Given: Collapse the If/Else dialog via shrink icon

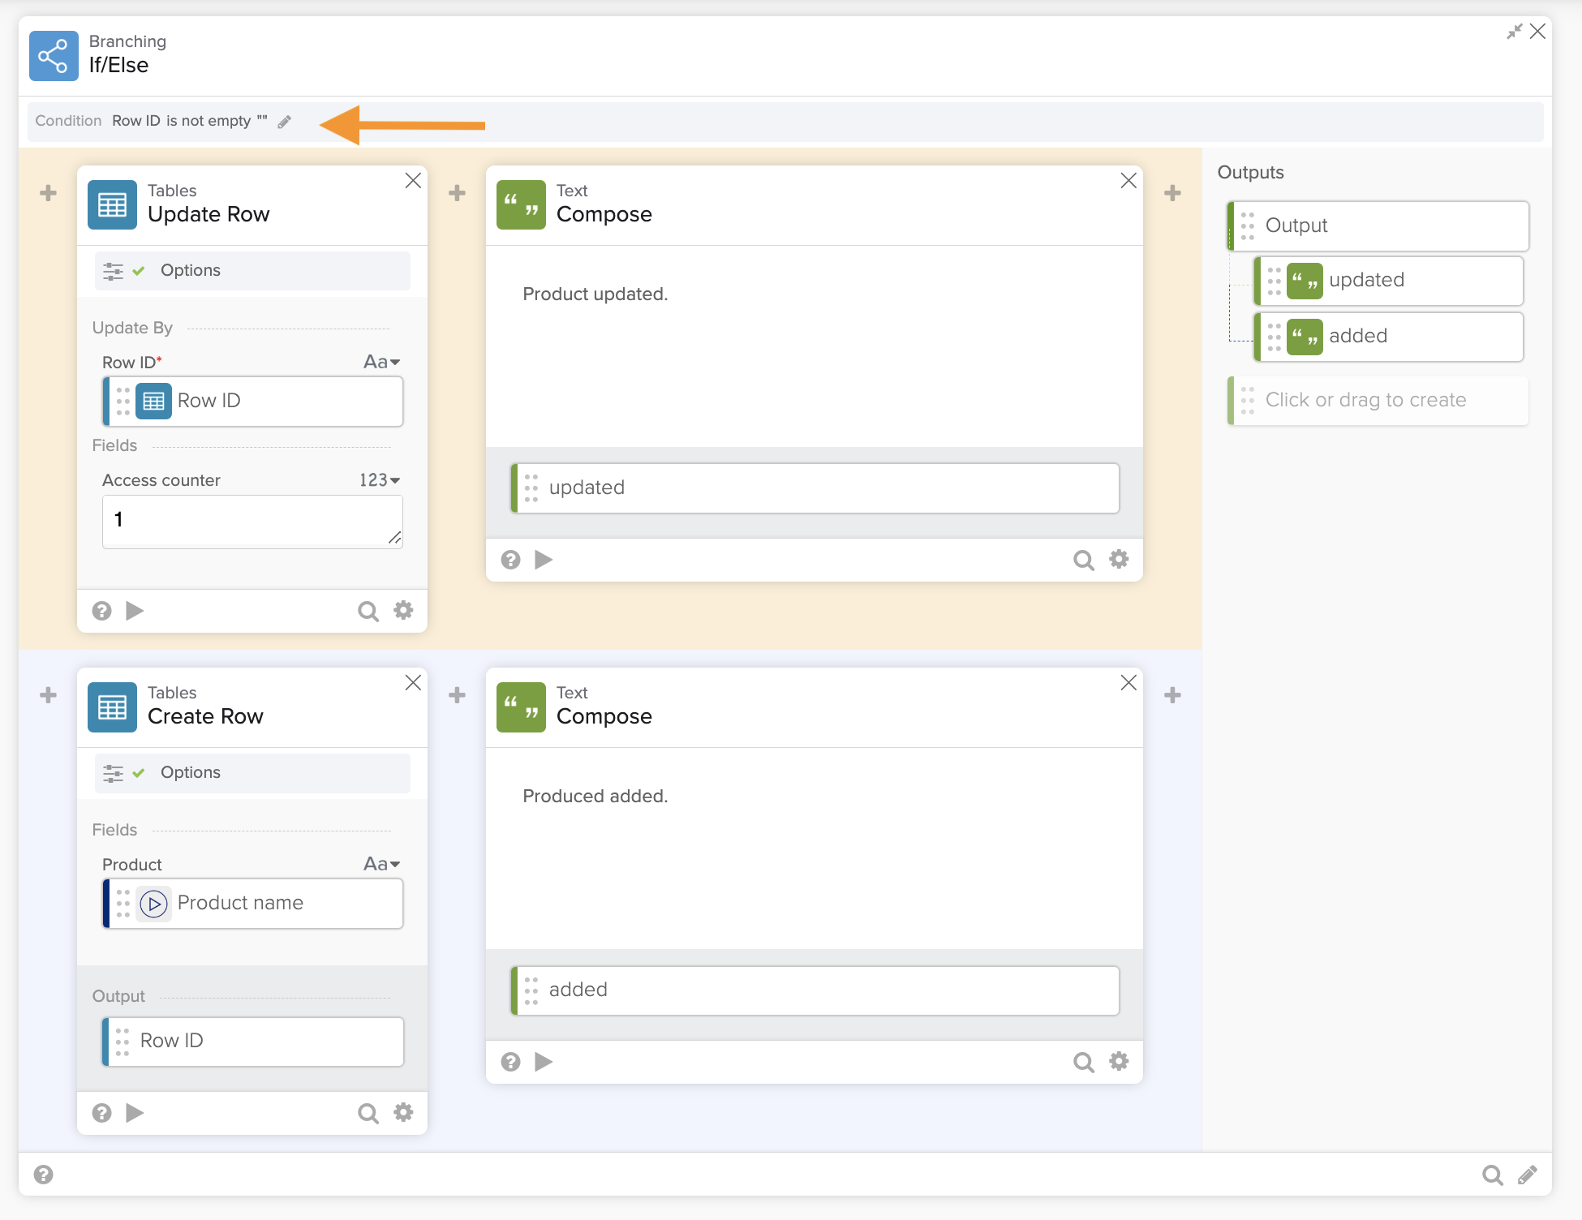Looking at the screenshot, I should point(1514,32).
